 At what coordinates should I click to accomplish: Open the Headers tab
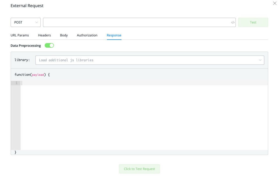point(44,35)
